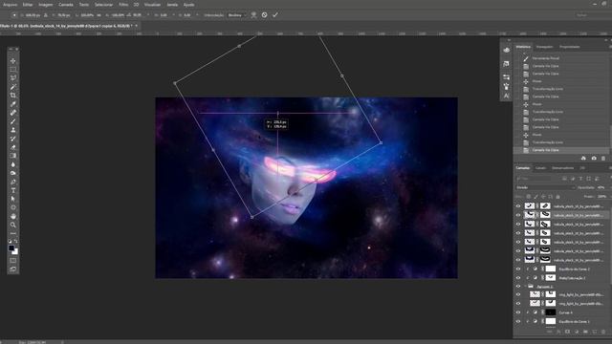Open the Arquivo menu
Viewport: 612px width, 344px height.
coord(11,5)
